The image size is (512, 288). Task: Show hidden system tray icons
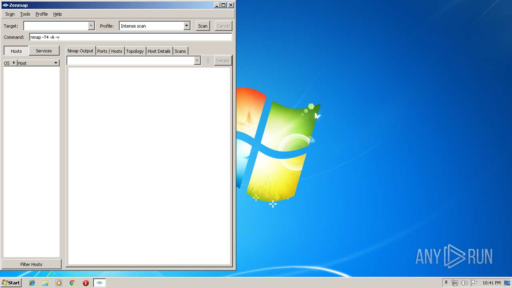point(446,282)
